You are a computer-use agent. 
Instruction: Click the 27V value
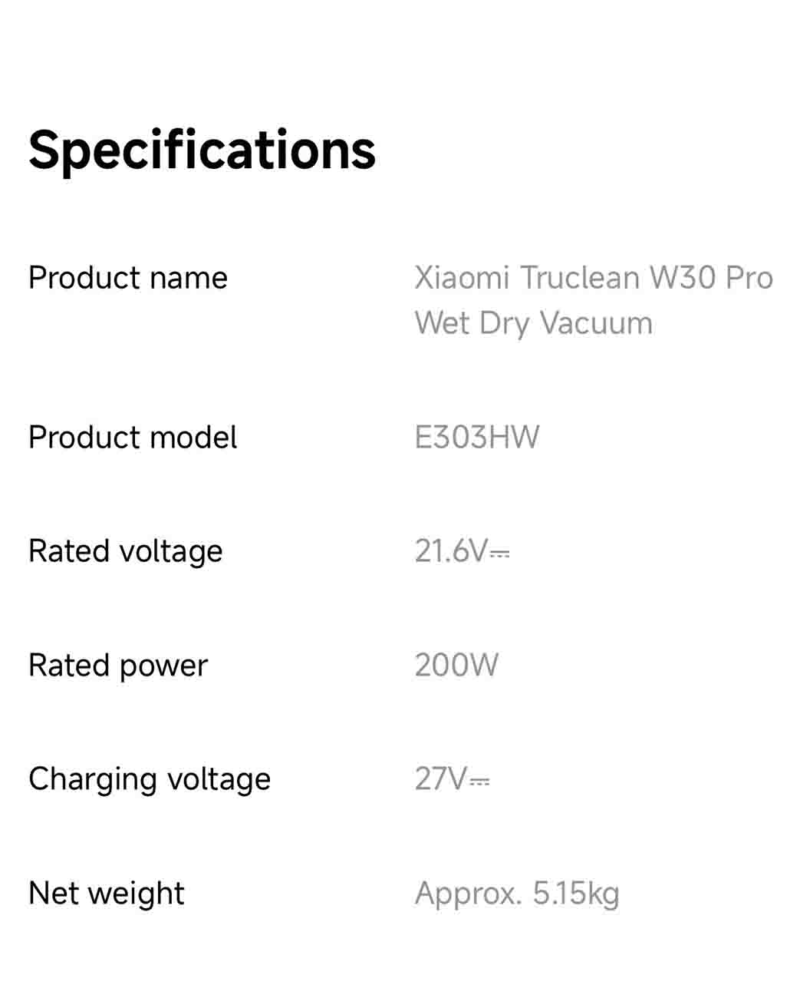(440, 779)
